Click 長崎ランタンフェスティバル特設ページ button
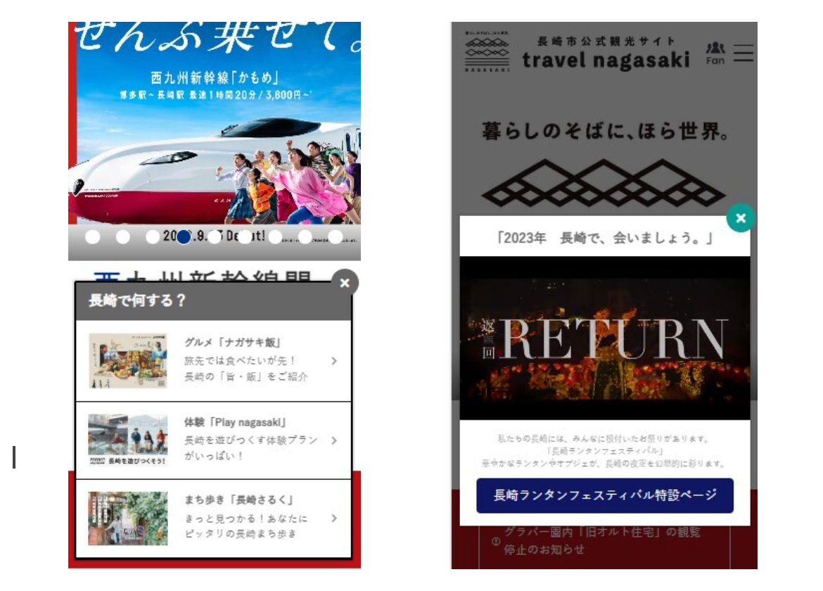Image resolution: width=823 pixels, height=591 pixels. pyautogui.click(x=605, y=495)
